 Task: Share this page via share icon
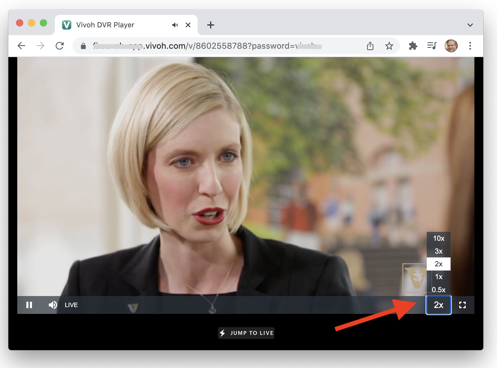[370, 46]
